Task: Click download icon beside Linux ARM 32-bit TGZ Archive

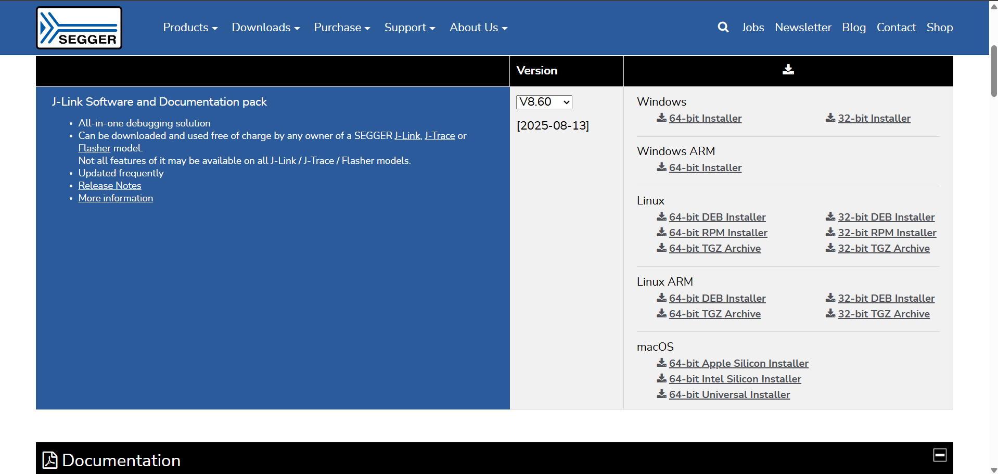Action: tap(830, 313)
